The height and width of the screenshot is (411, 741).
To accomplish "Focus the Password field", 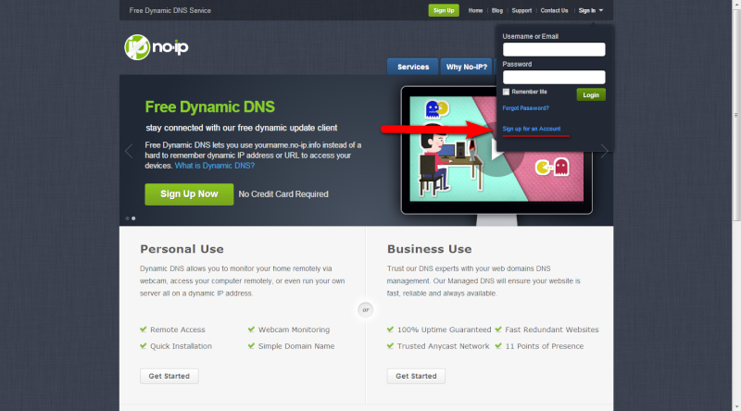I will pos(554,77).
